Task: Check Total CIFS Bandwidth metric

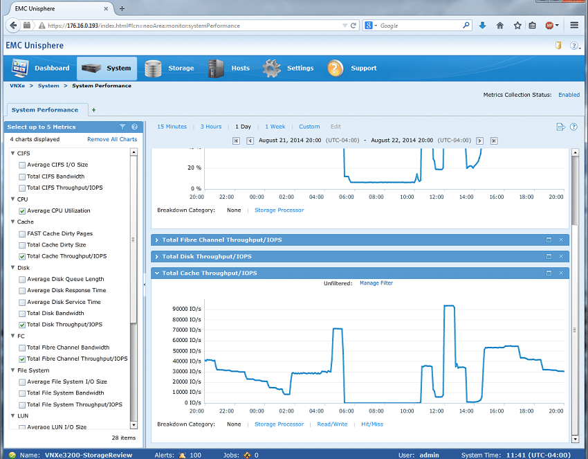Action: click(22, 177)
